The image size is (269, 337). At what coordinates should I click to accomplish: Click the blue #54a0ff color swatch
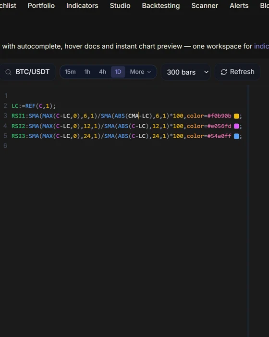[x=236, y=136]
